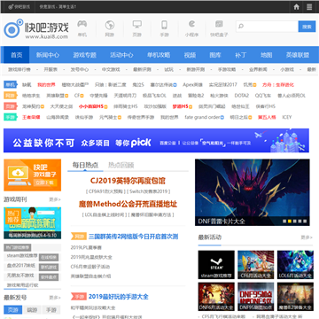Click the DOTA2 game link

(x=242, y=96)
